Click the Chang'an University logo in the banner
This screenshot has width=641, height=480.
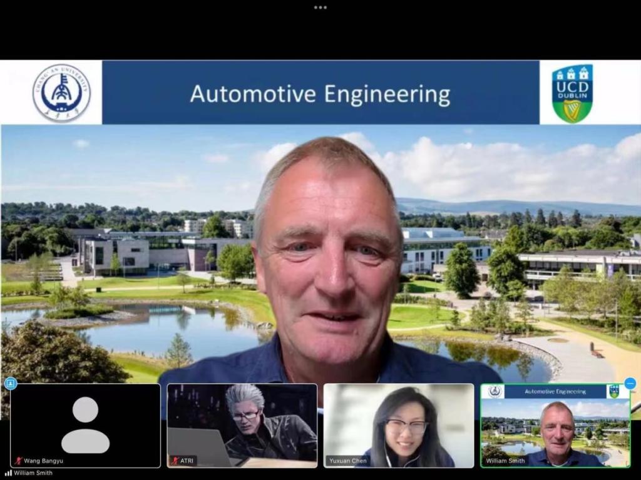[x=61, y=93]
